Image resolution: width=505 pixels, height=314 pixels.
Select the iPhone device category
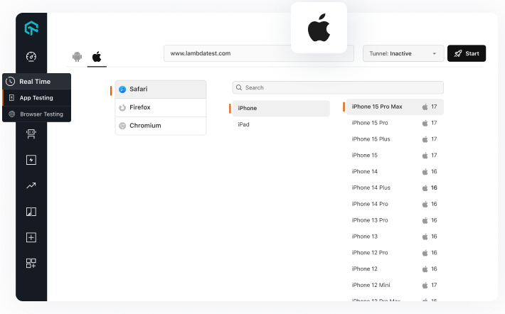coord(281,108)
